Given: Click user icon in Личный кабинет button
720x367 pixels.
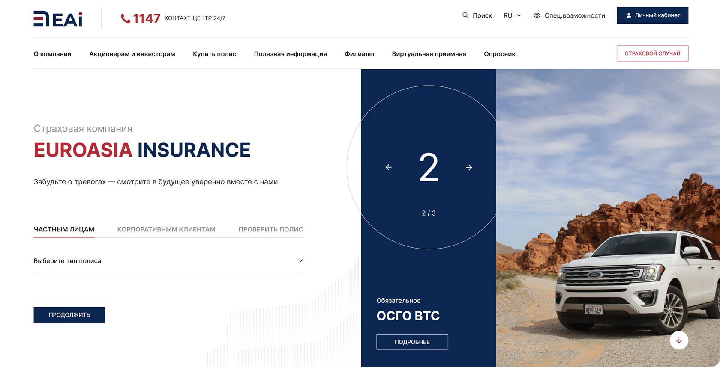Looking at the screenshot, I should [628, 15].
